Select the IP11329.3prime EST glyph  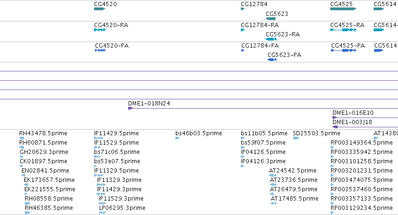coord(101,185)
